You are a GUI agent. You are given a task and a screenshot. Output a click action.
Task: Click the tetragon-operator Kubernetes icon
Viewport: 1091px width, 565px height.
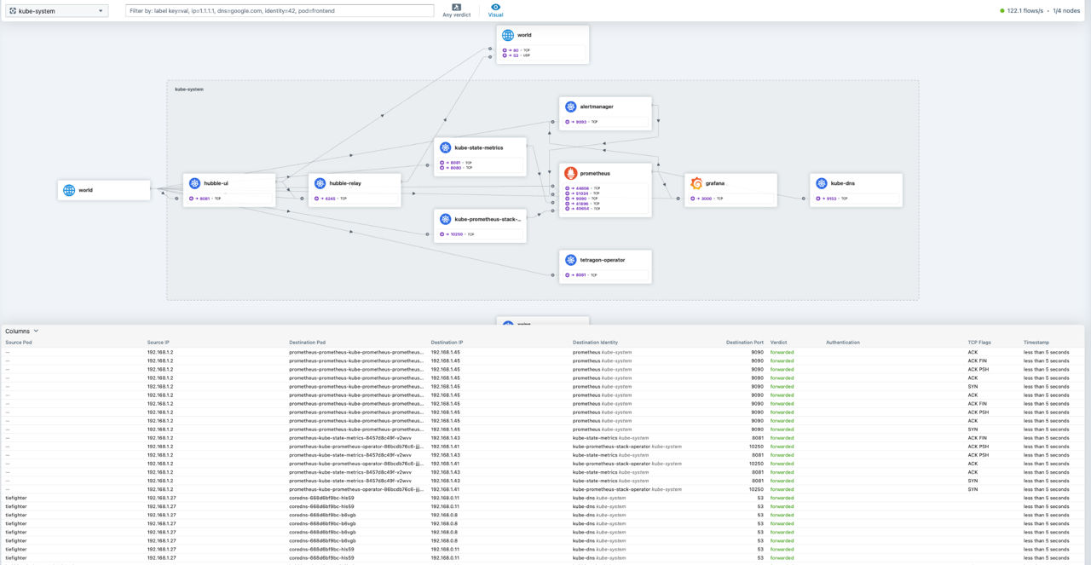(570, 260)
